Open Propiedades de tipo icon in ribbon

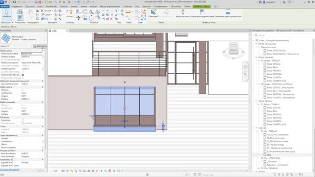tap(20, 11)
